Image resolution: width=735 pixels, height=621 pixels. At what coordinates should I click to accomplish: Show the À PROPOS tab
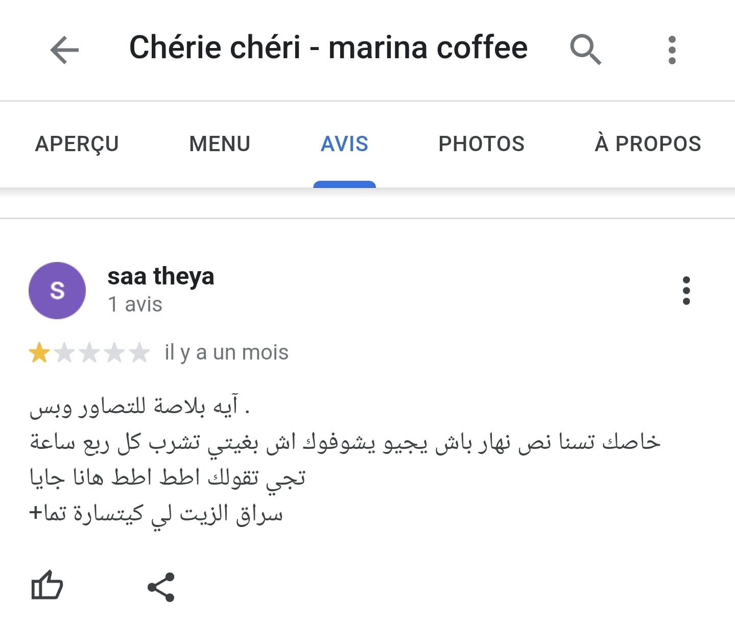[x=648, y=144]
